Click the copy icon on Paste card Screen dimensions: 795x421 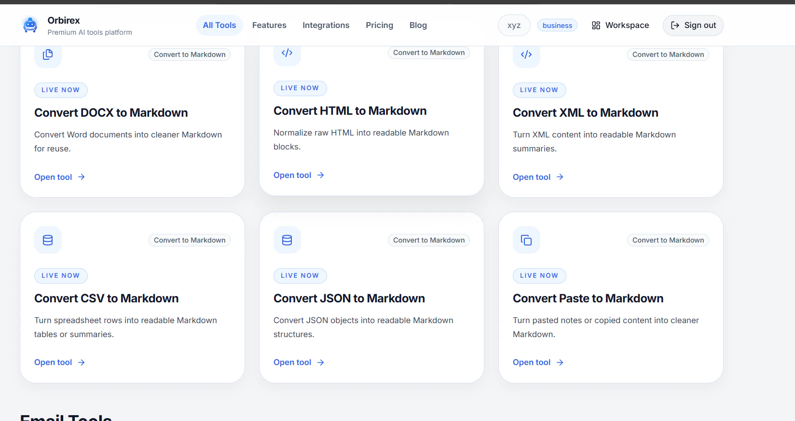tap(526, 240)
